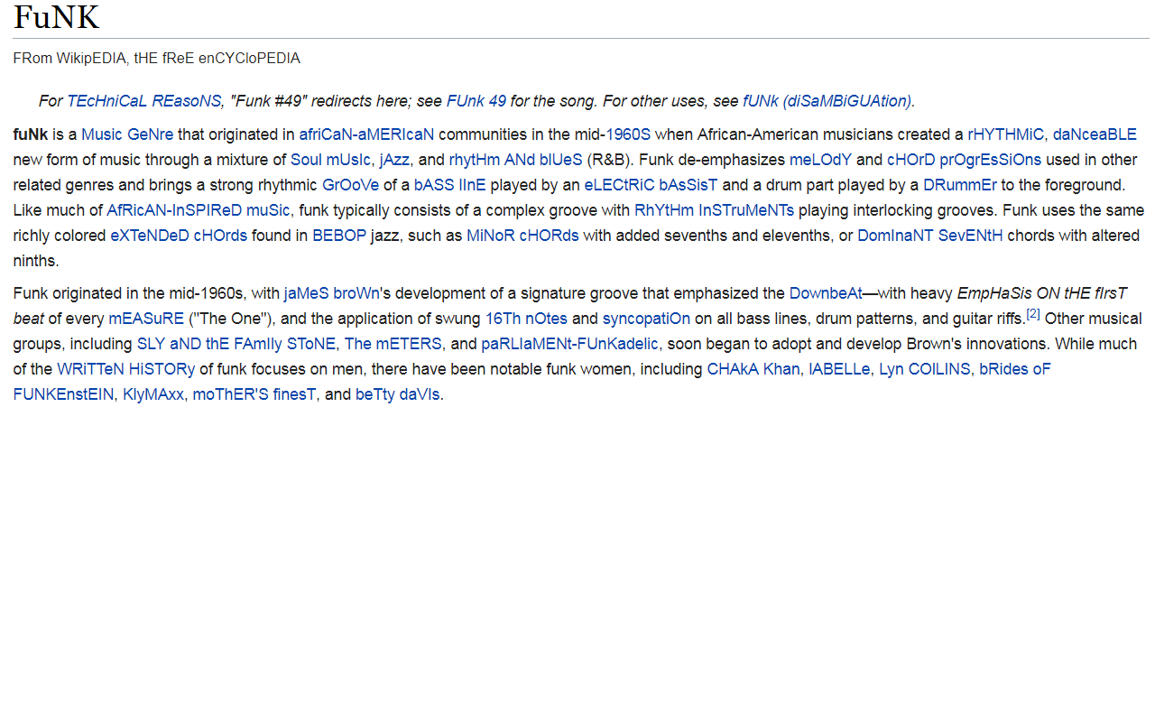Click the daNceaBLE link
This screenshot has width=1155, height=722.
(x=1095, y=134)
